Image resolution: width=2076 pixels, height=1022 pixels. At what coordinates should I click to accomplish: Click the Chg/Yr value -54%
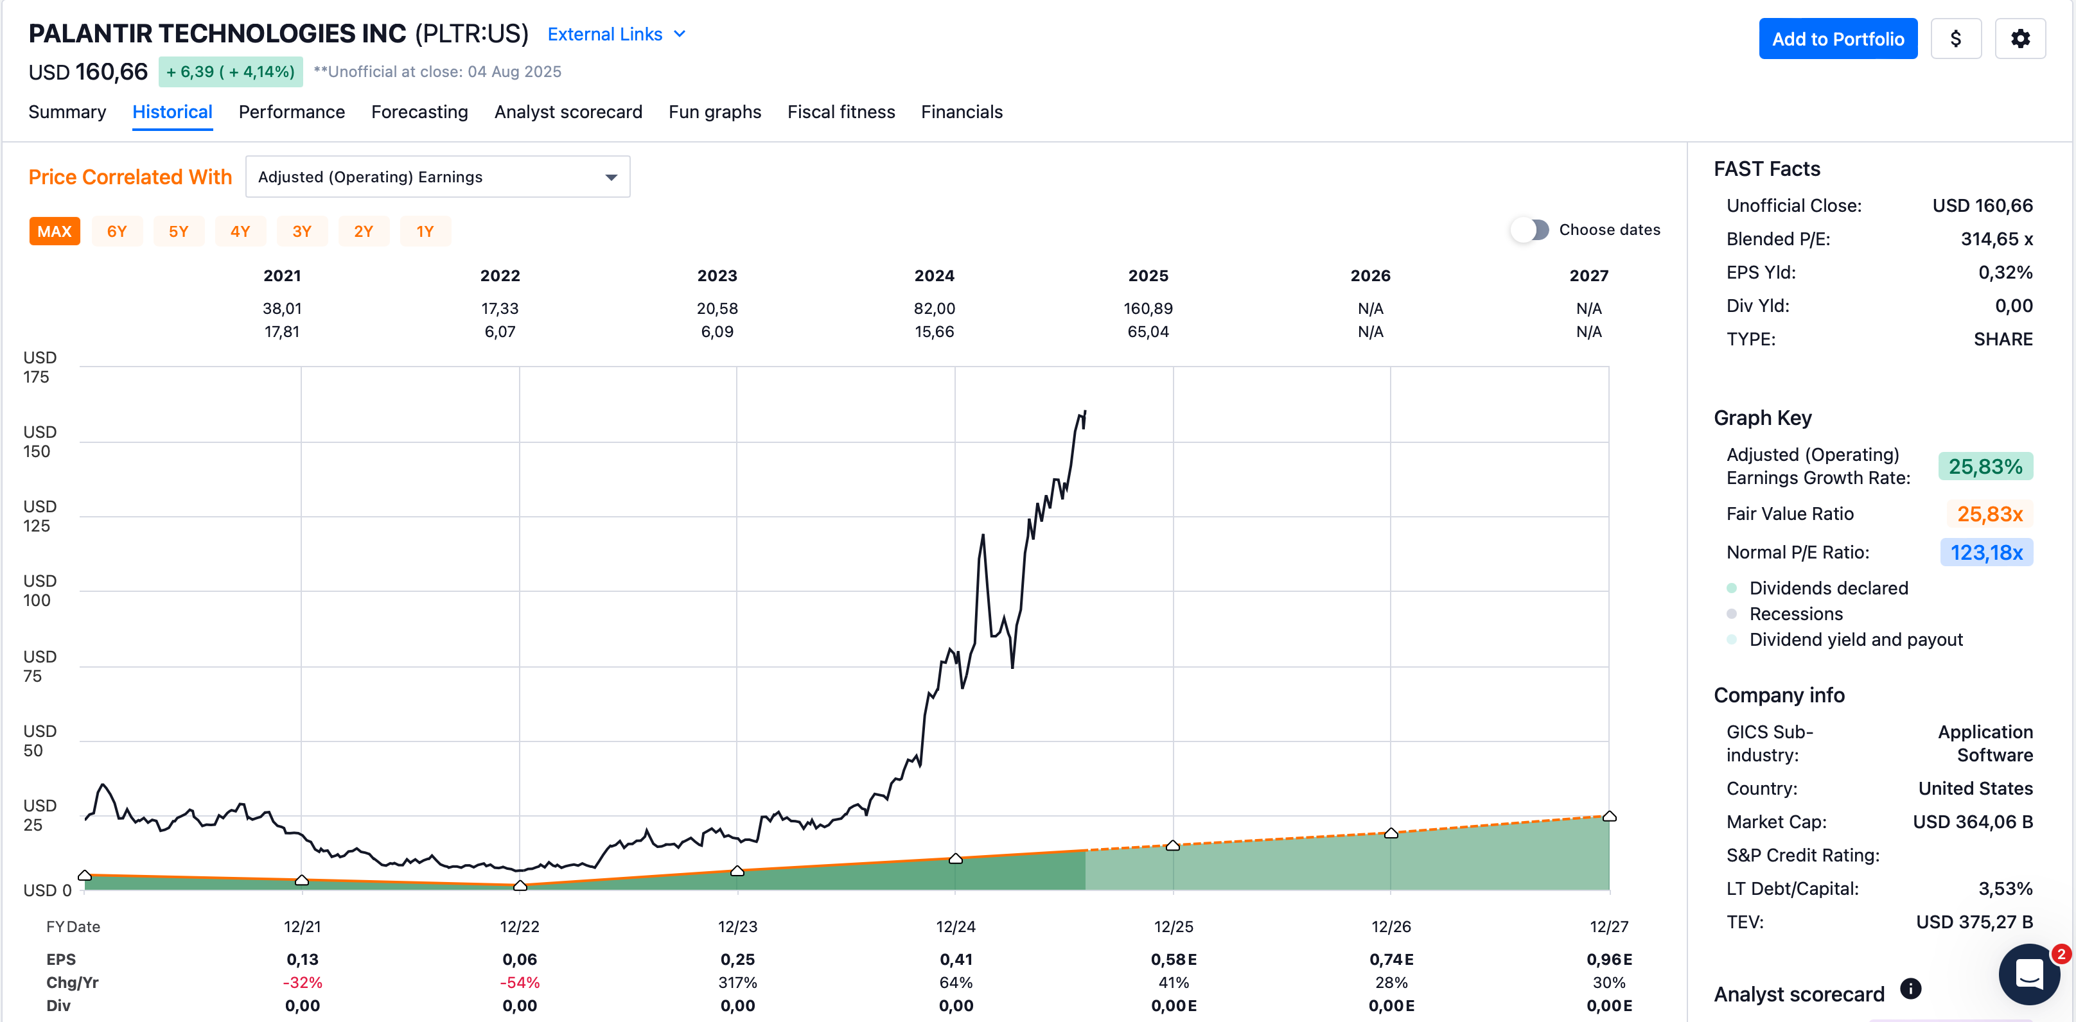520,983
